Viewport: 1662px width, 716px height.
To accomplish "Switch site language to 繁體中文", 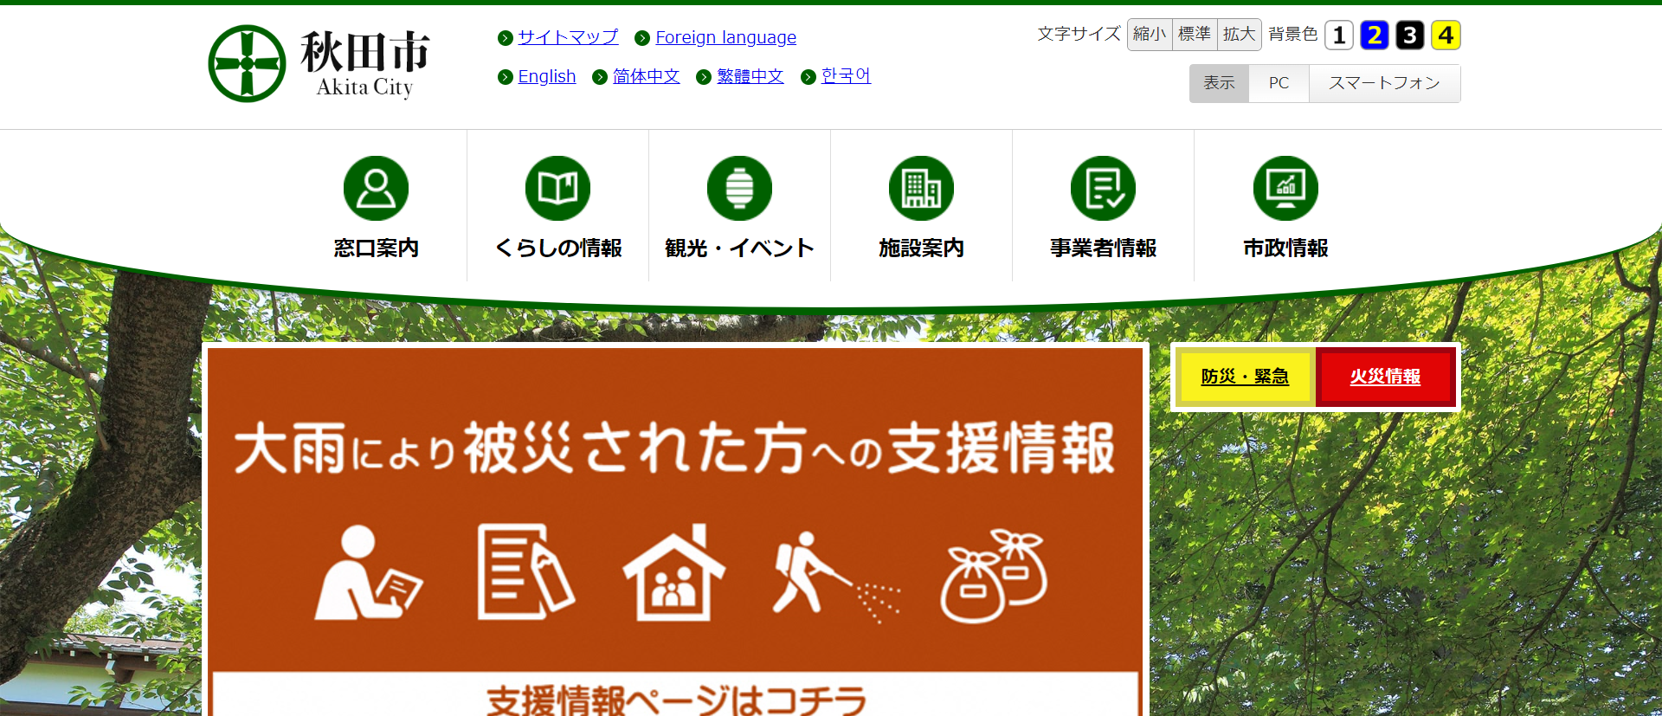I will (750, 76).
